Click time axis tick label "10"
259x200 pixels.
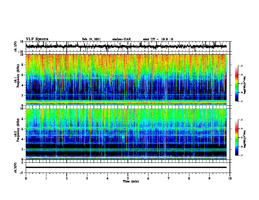click(x=230, y=178)
